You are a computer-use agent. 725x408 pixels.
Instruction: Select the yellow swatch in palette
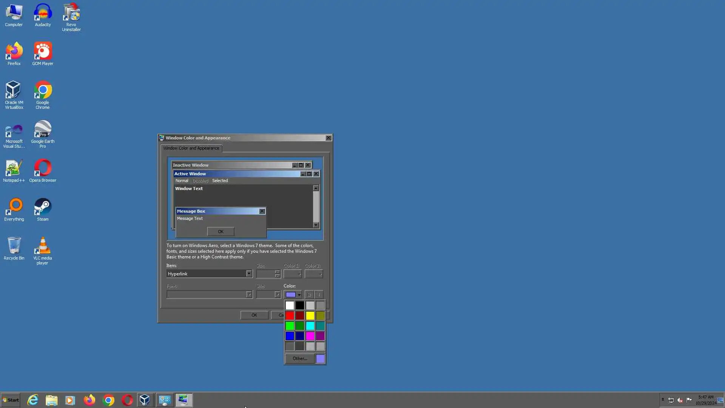(310, 315)
